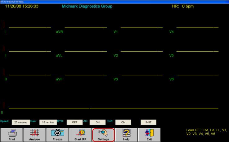Open the Analyze ECG tool
229x142 pixels.
tap(35, 135)
